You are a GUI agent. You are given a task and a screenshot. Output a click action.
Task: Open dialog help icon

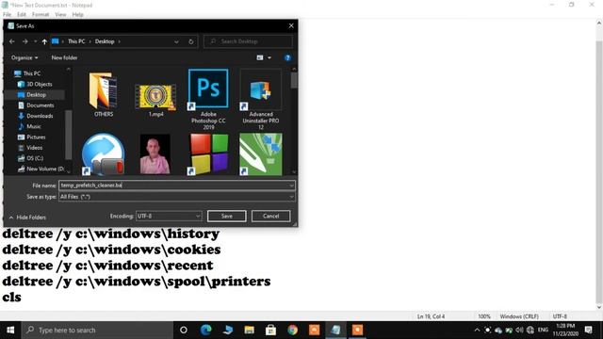point(287,57)
